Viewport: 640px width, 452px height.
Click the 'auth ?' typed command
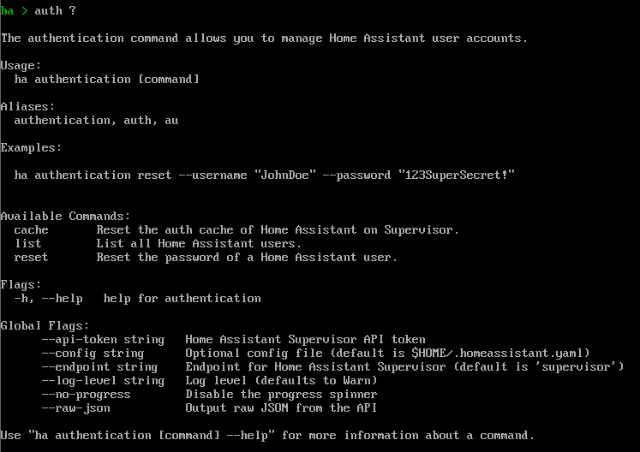tap(55, 10)
